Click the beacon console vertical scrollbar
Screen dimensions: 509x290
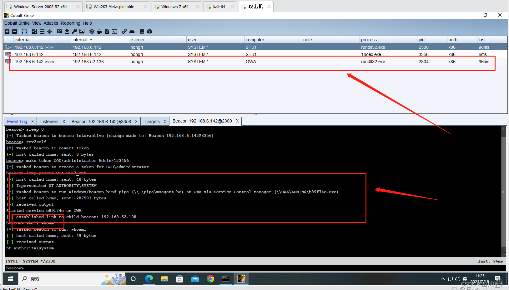pyautogui.click(x=503, y=191)
